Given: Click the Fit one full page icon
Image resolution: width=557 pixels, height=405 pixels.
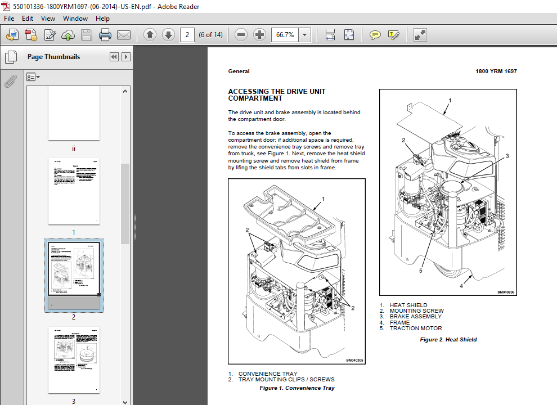Looking at the screenshot, I should tap(349, 35).
